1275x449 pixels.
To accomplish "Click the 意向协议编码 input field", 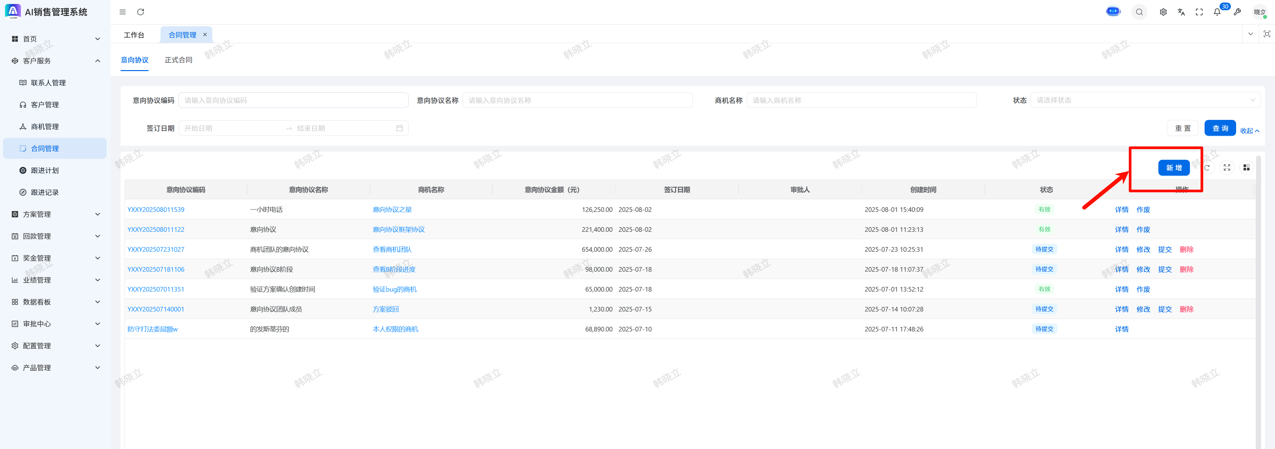I will point(293,100).
